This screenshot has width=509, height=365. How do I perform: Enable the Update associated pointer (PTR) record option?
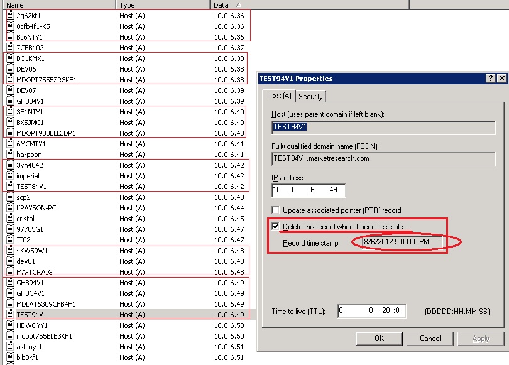(276, 211)
